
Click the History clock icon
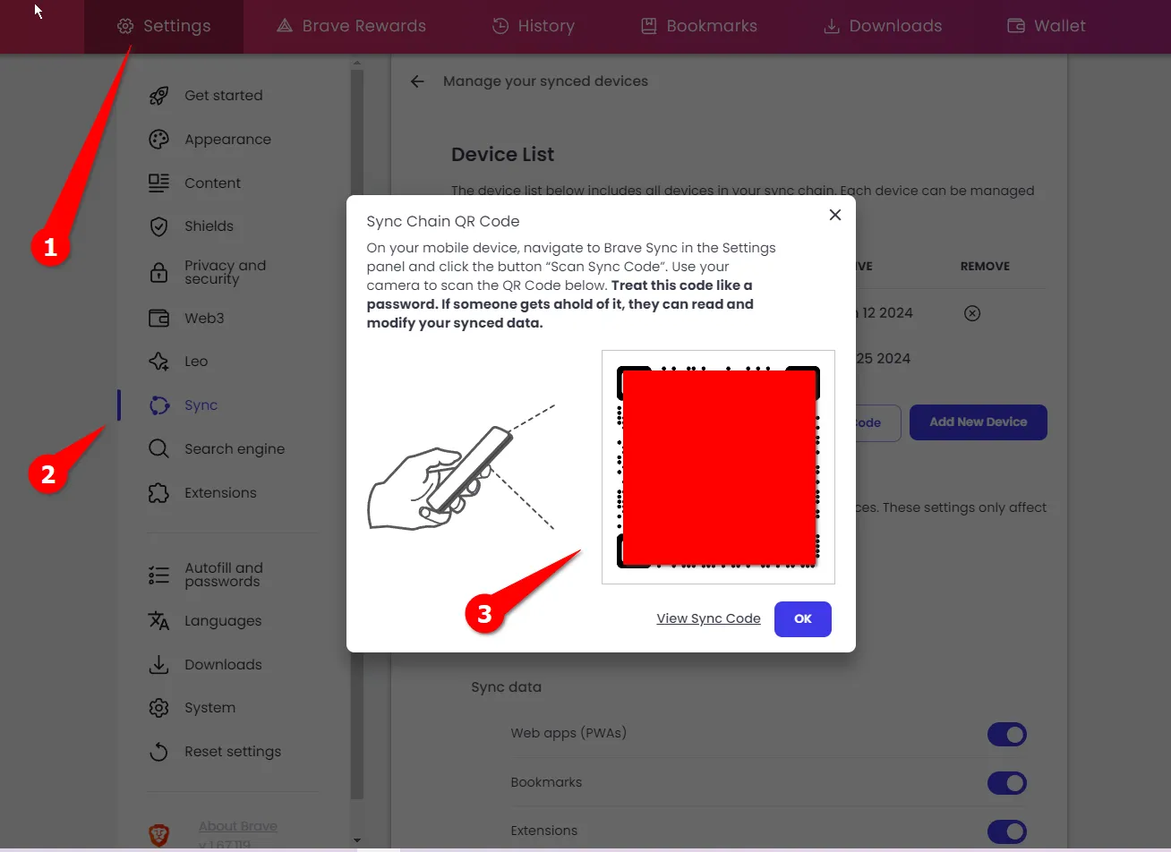point(500,26)
